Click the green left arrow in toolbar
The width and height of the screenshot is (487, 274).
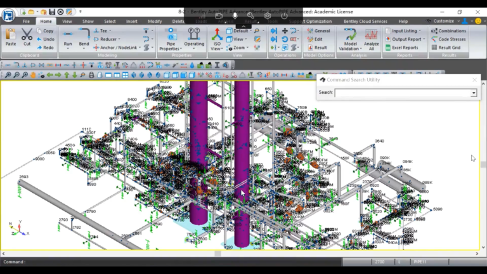49,75
